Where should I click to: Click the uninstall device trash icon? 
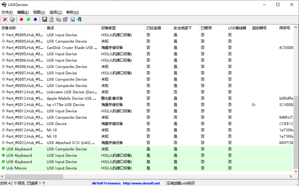coord(12,19)
